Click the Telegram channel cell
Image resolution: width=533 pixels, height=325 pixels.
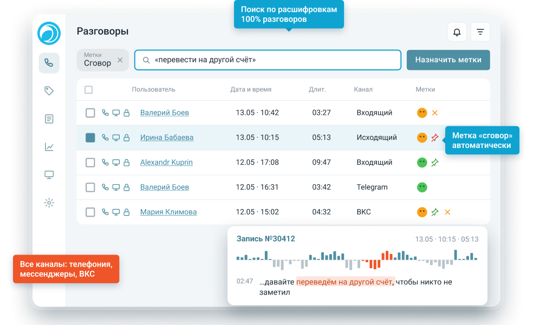[x=372, y=187]
